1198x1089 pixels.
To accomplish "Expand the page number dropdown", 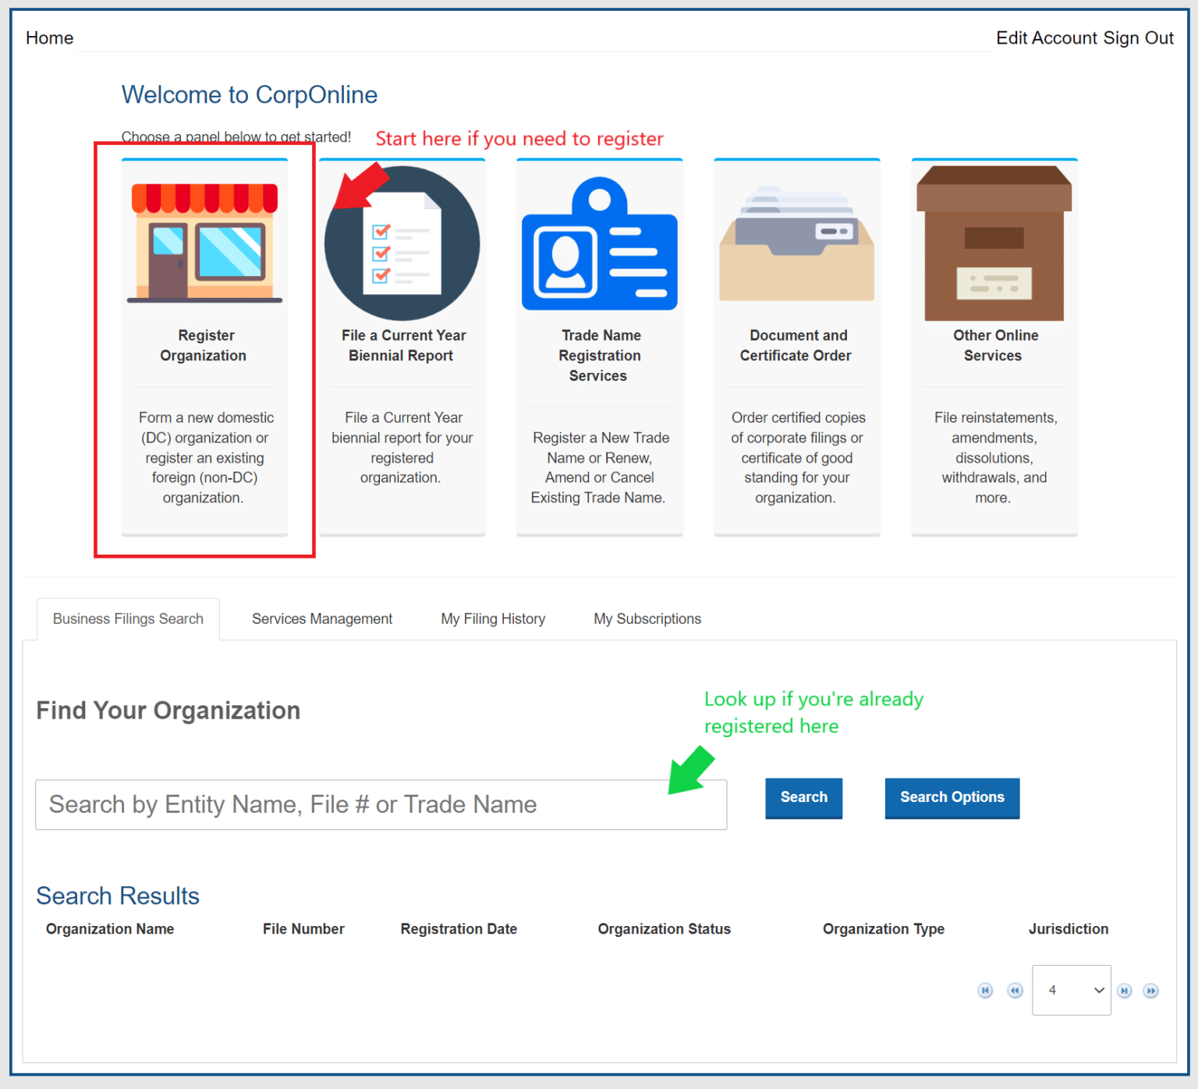I will (1072, 990).
